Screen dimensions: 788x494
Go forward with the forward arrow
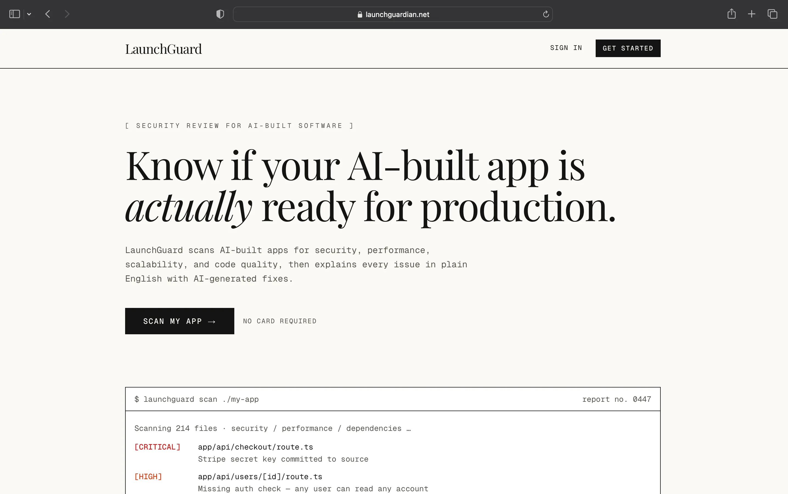pos(67,14)
